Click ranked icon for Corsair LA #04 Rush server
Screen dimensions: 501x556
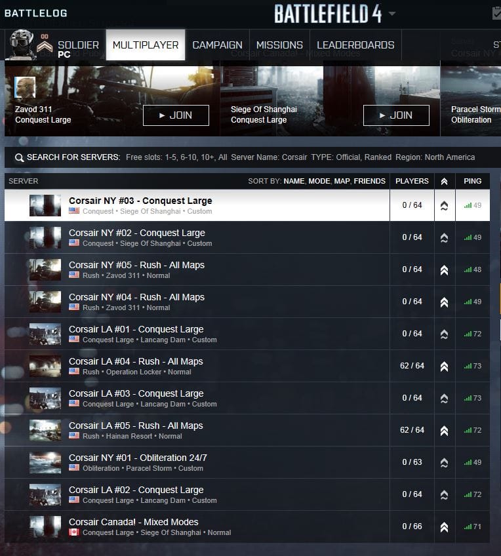click(x=444, y=367)
